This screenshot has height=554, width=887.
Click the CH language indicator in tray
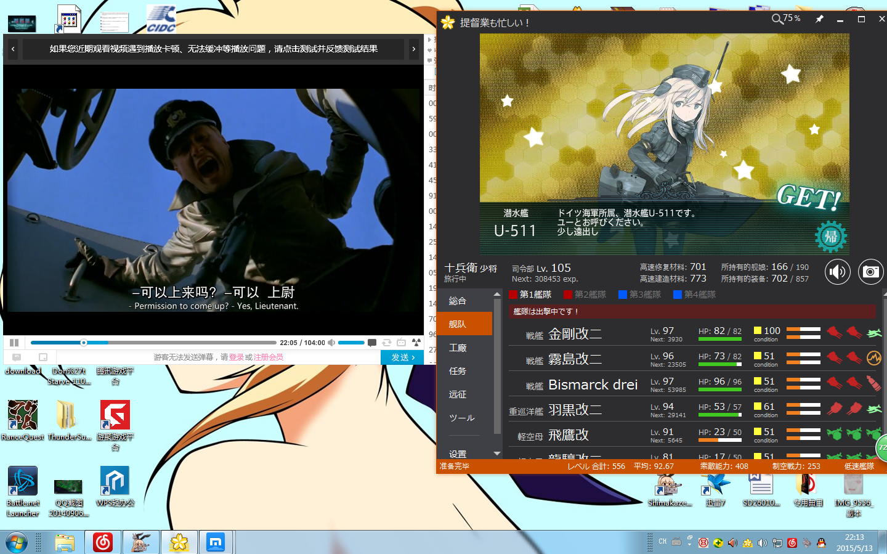tap(663, 542)
